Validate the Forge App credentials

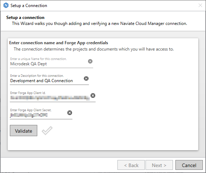click(x=24, y=131)
